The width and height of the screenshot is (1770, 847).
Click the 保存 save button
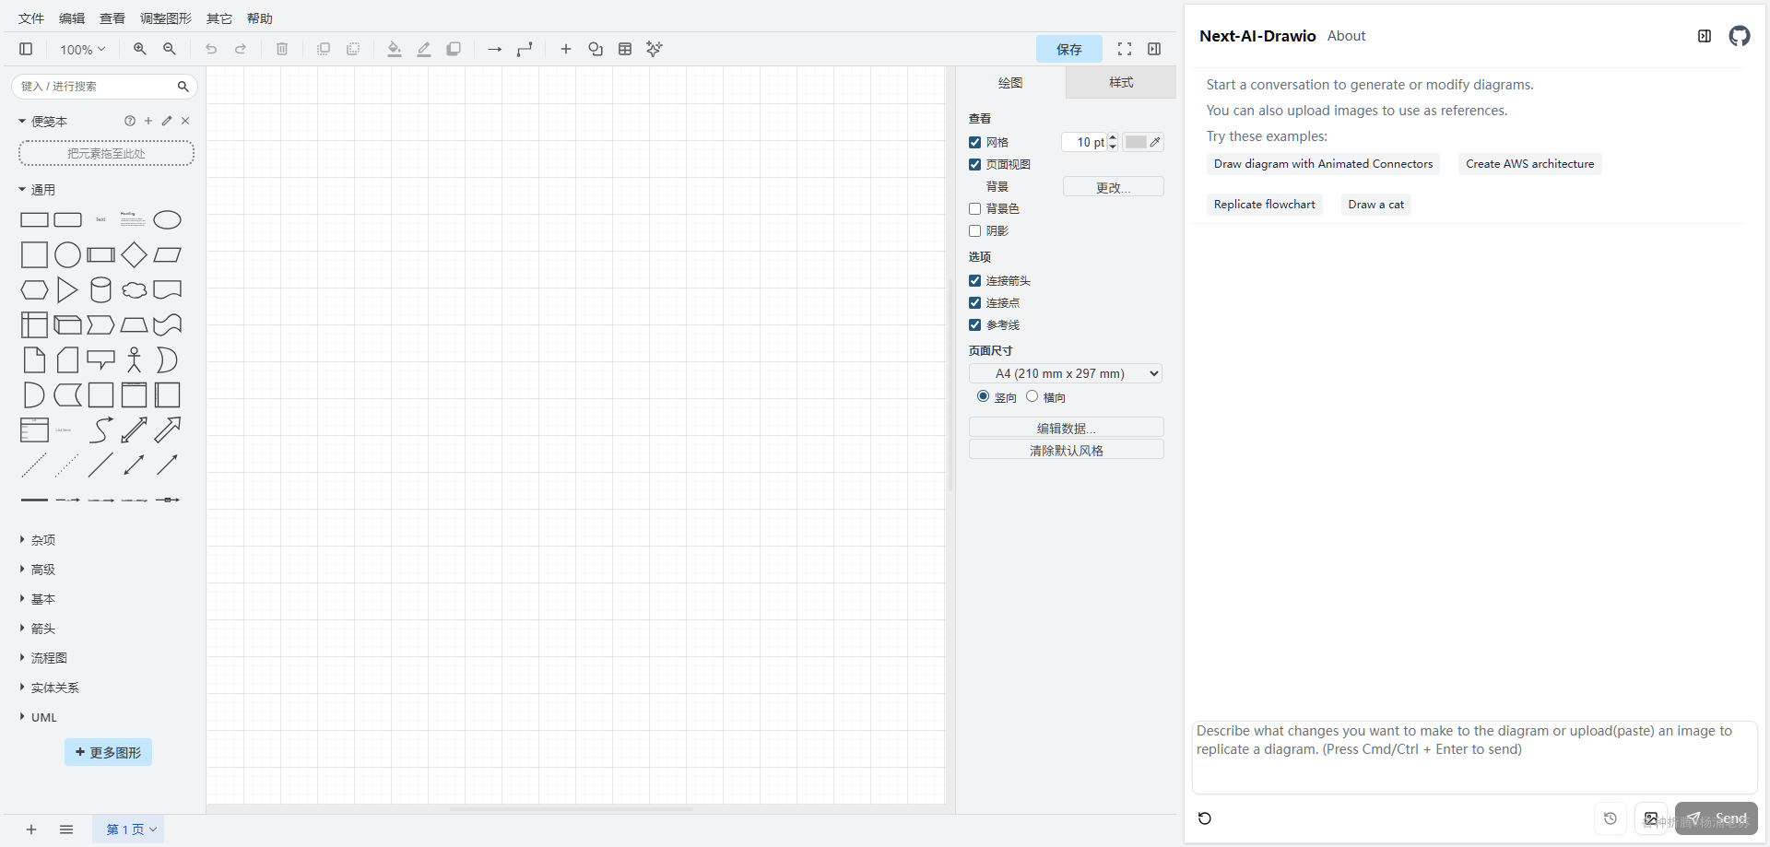[1069, 49]
